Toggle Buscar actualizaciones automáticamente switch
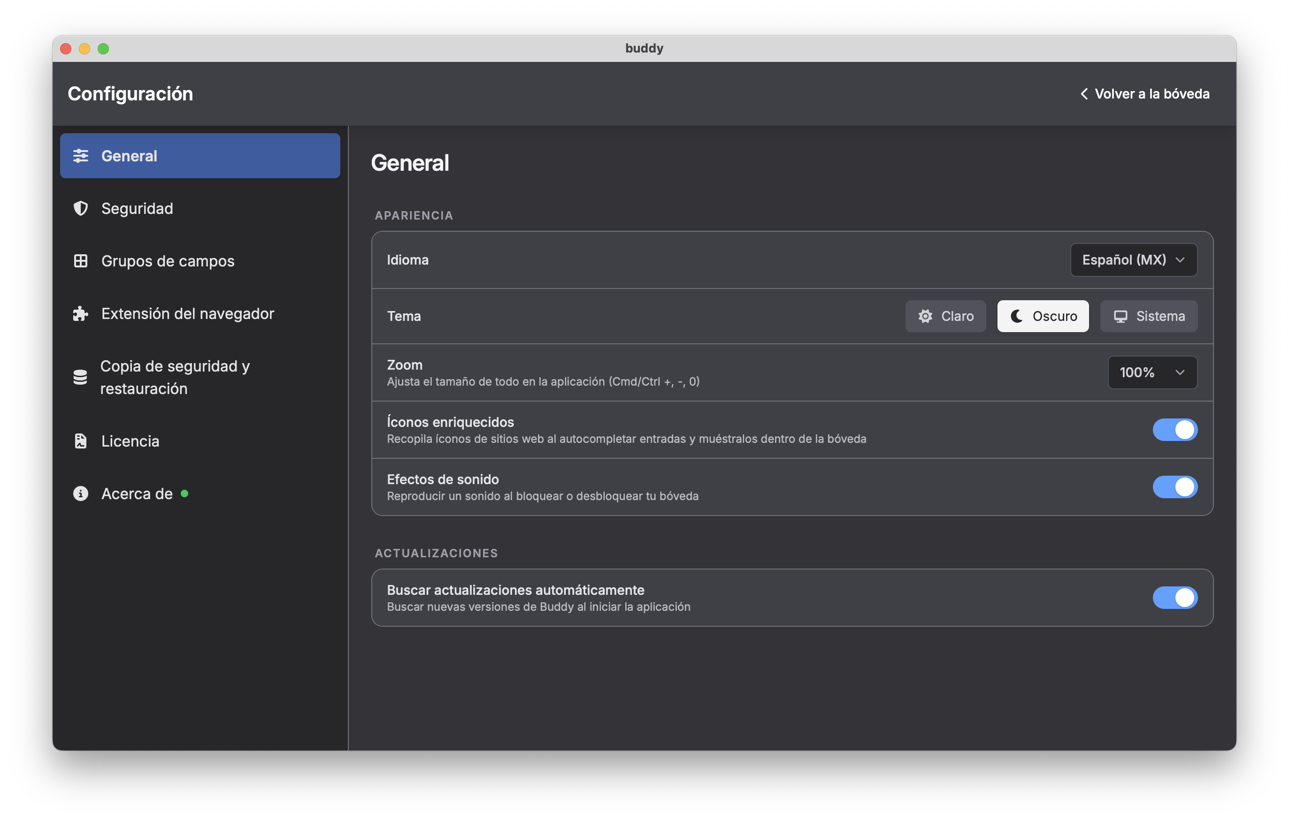1289x820 pixels. click(x=1175, y=598)
